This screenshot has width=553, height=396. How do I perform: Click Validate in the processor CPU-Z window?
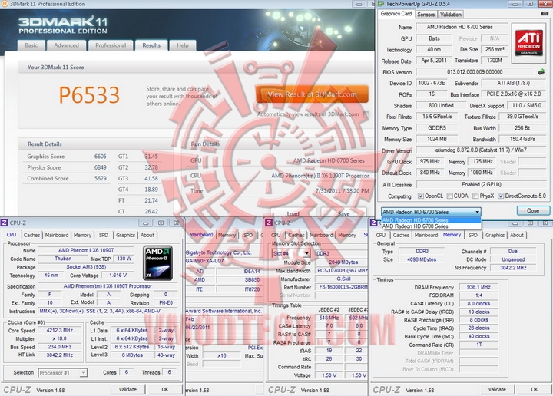tap(127, 389)
